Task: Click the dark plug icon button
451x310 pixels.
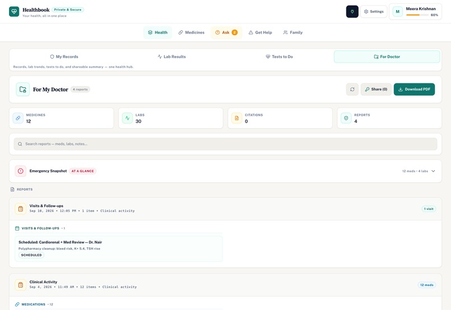Action: (x=352, y=12)
